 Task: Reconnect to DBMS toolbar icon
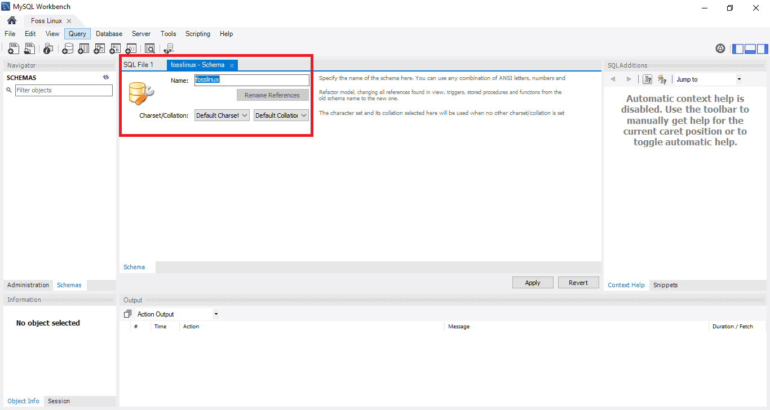(x=169, y=49)
